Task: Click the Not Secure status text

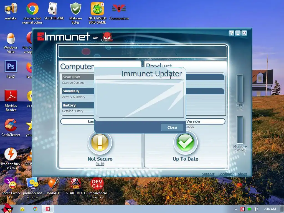Action: pyautogui.click(x=100, y=159)
